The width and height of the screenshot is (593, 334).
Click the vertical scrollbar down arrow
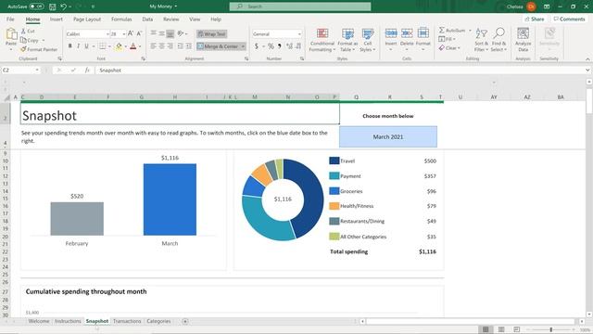point(589,315)
